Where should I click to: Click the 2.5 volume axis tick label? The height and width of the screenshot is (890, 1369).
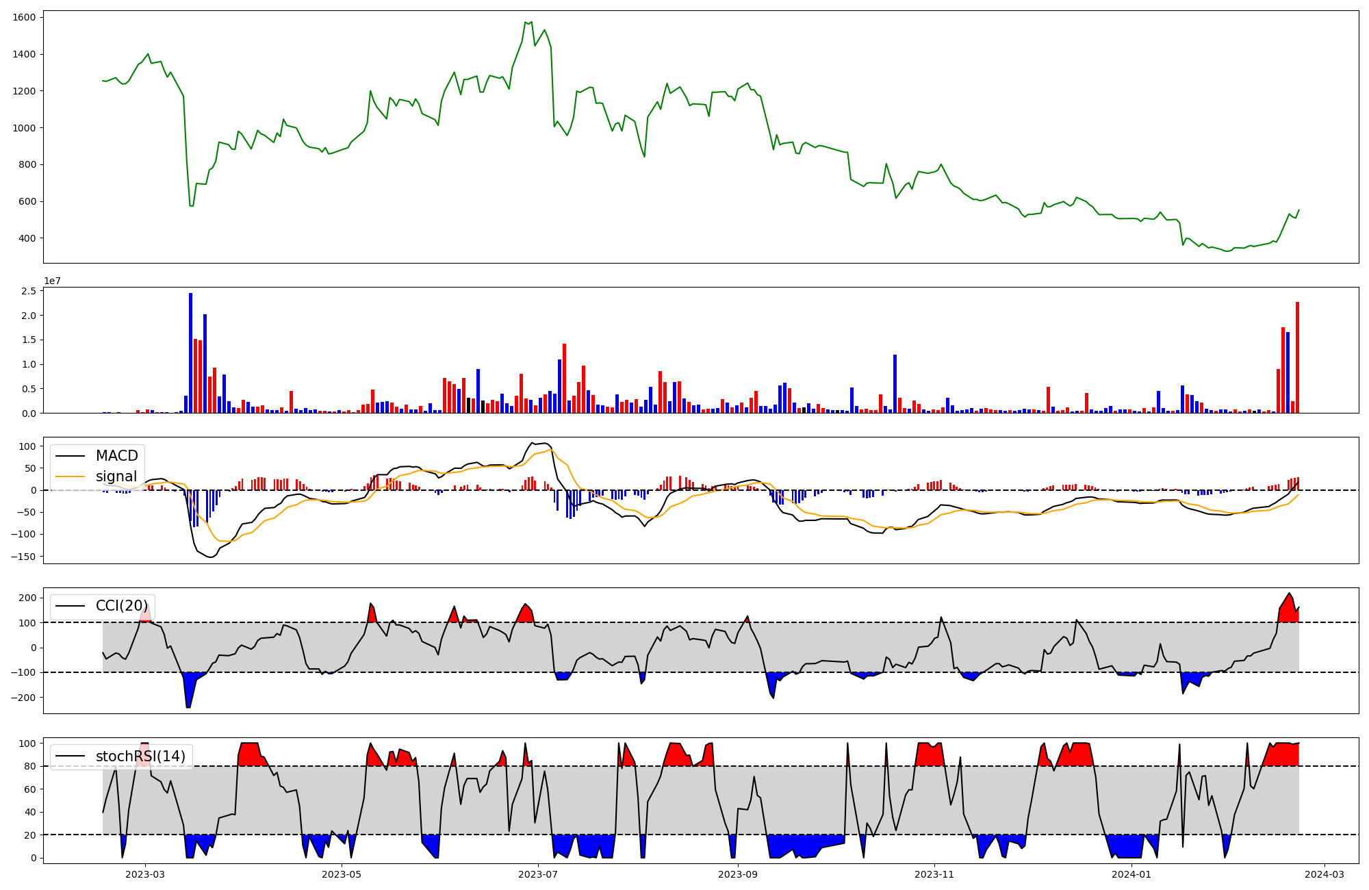click(x=29, y=291)
